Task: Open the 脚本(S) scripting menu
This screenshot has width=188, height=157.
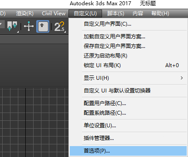Action: click(116, 14)
